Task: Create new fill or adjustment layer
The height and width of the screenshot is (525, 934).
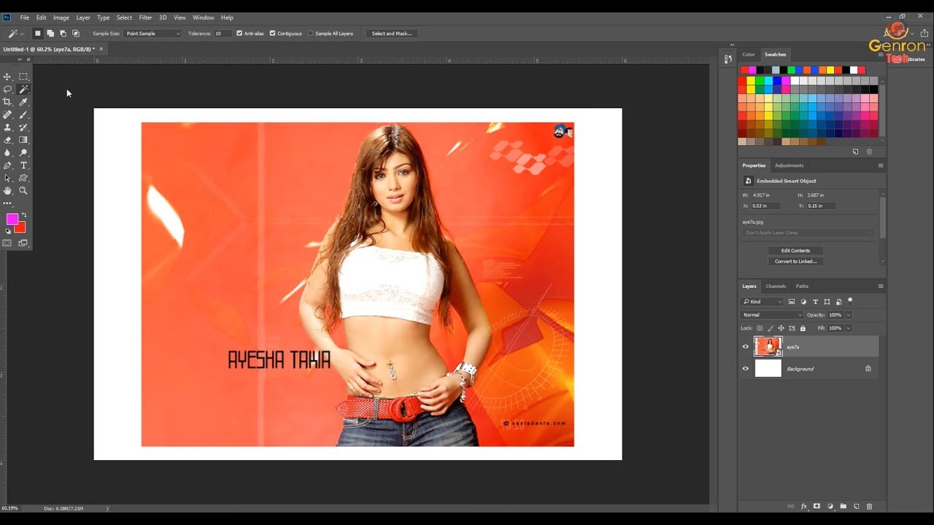Action: point(830,506)
